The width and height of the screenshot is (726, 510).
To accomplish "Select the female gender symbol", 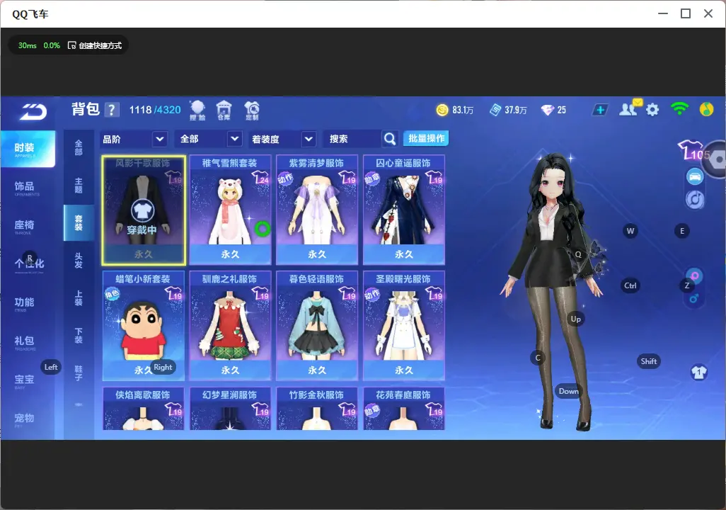I will pos(695,276).
